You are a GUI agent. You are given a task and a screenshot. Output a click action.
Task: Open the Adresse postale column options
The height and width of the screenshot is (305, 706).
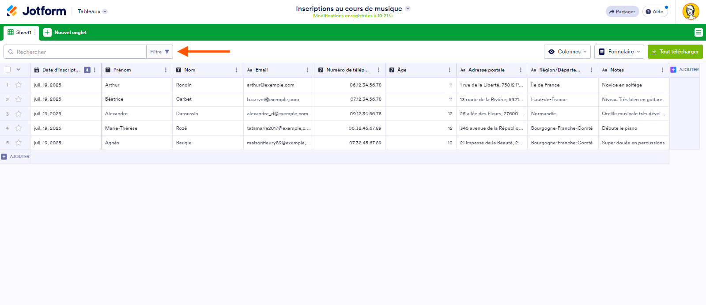[521, 70]
